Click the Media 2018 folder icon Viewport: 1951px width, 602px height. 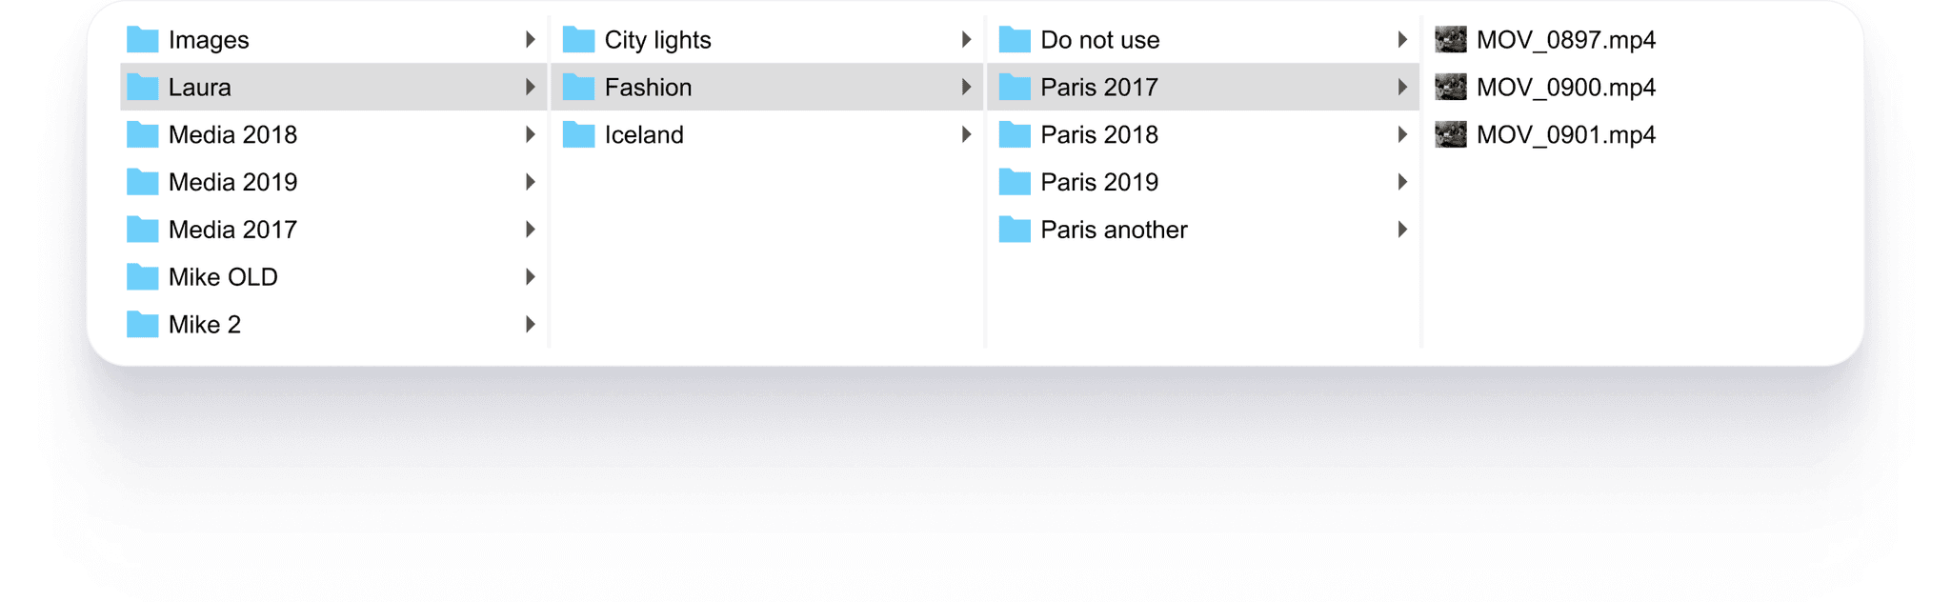[143, 134]
